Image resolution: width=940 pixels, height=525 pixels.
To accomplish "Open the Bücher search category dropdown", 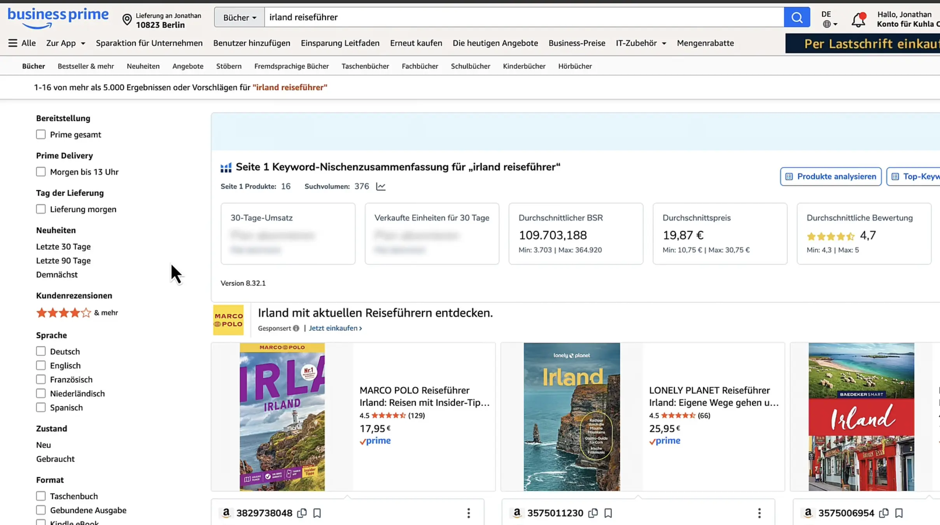I will click(239, 17).
